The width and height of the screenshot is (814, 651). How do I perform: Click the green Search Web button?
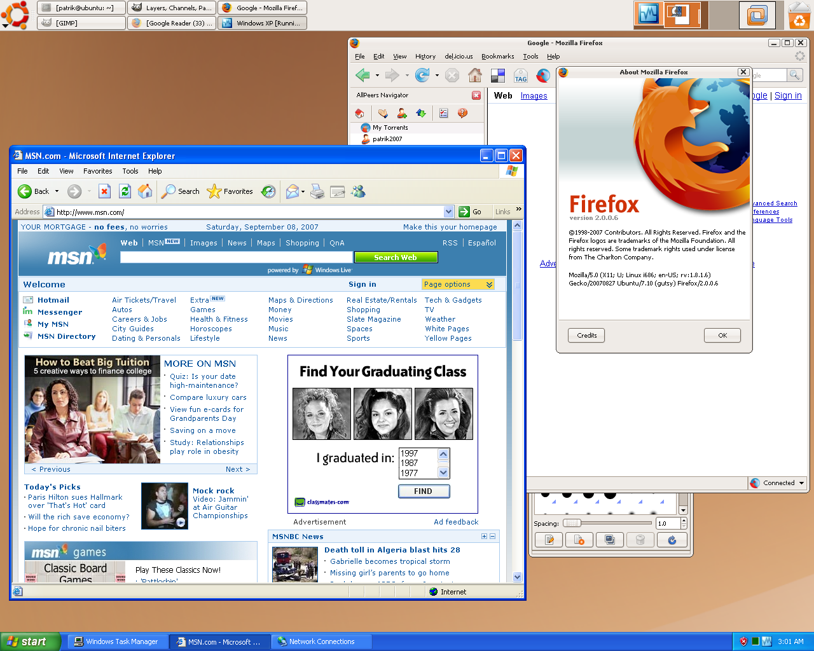[x=396, y=257]
